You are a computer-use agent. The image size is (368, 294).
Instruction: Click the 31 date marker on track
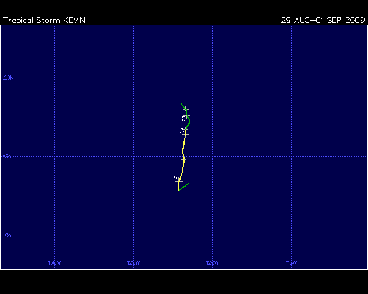click(183, 131)
